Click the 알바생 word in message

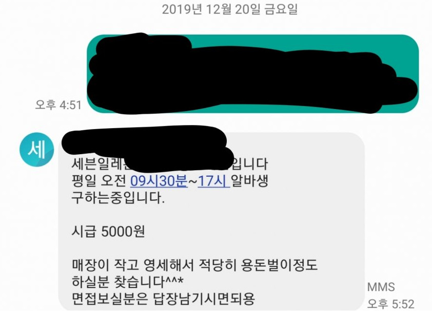click(x=249, y=181)
